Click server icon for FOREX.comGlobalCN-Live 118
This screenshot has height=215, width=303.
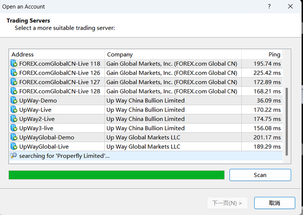point(14,63)
